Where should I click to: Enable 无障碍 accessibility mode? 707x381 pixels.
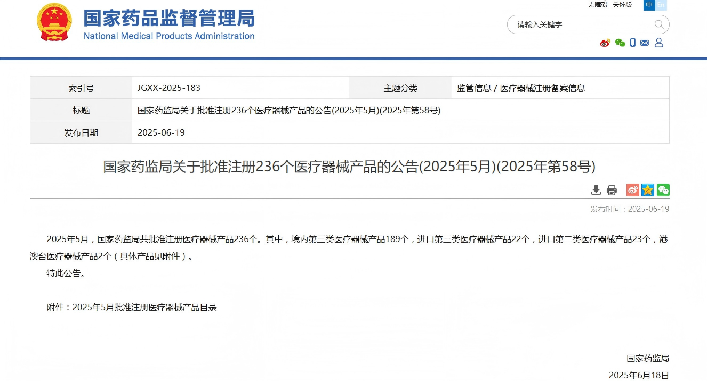pos(598,5)
